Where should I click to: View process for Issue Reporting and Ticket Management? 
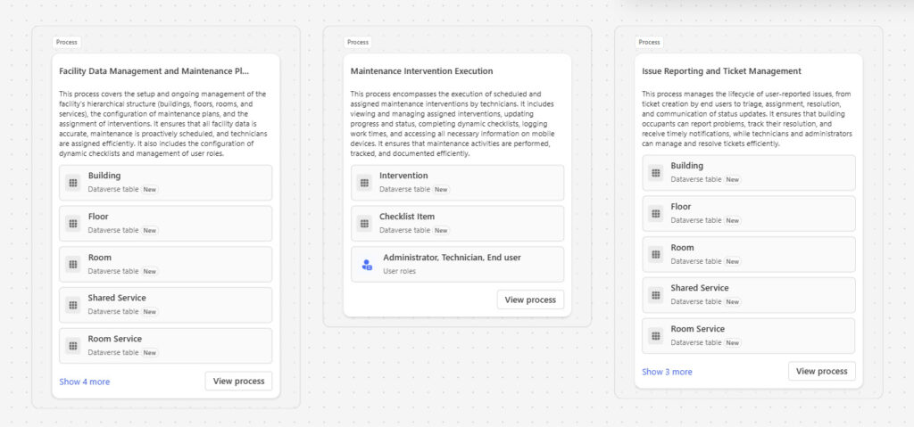click(x=821, y=372)
